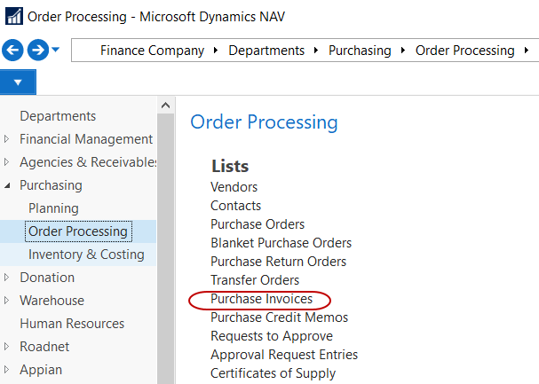
Task: Click Finance Company in the address bar
Action: pyautogui.click(x=152, y=51)
